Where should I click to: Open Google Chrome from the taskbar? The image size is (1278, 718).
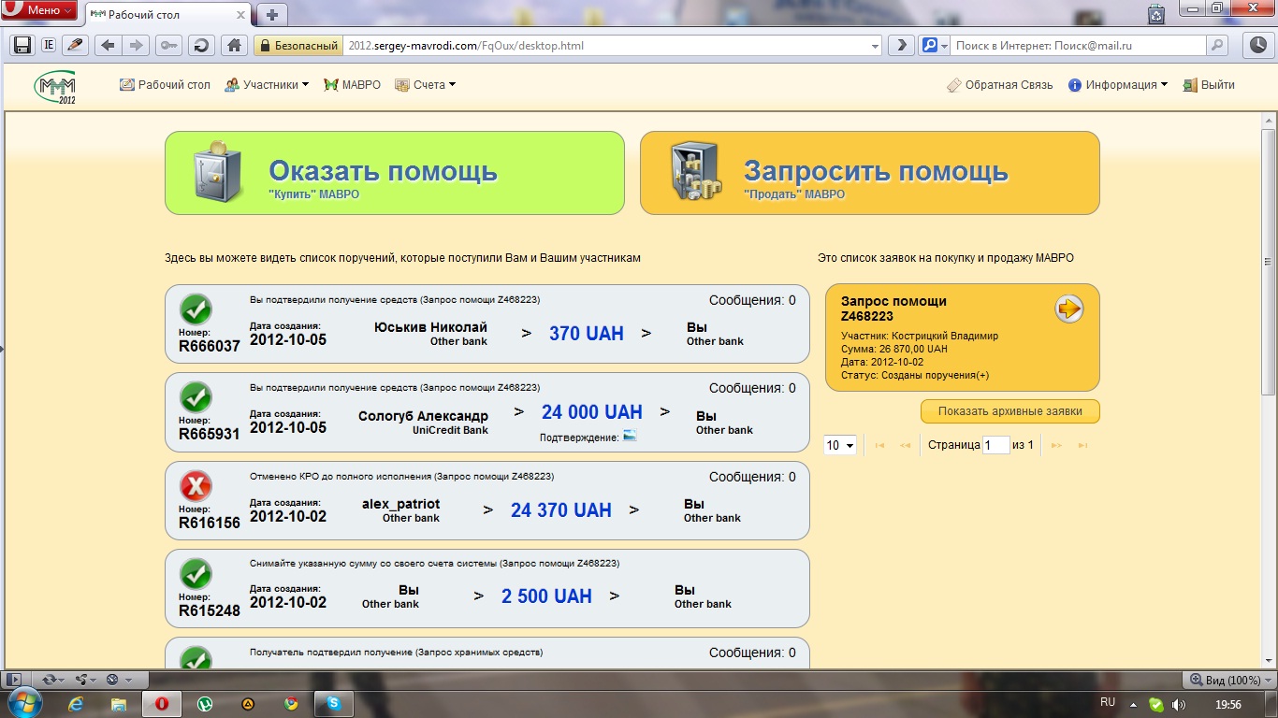291,704
